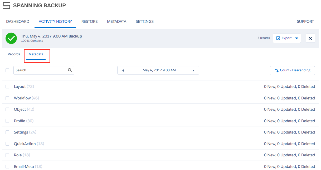This screenshot has height=170, width=321.
Task: Click the magnifier icon in Search box
Action: (x=70, y=70)
